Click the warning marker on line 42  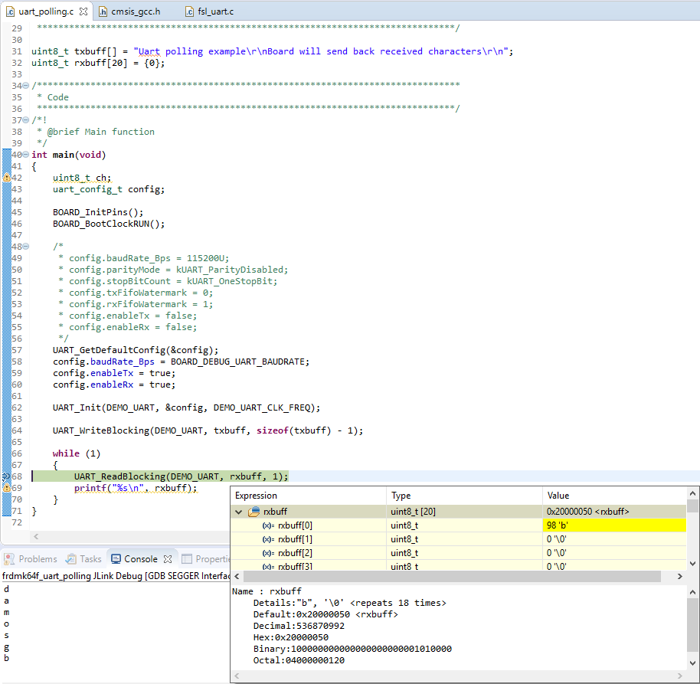click(x=7, y=178)
